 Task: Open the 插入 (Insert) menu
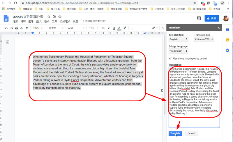click(39, 21)
